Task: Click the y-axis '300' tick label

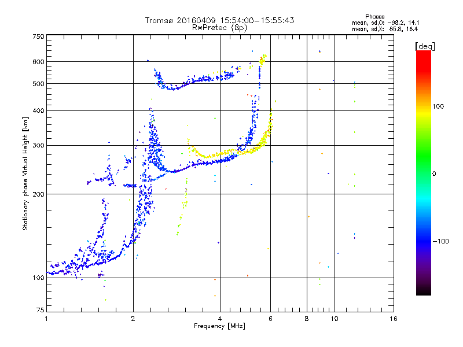Action: (38, 145)
